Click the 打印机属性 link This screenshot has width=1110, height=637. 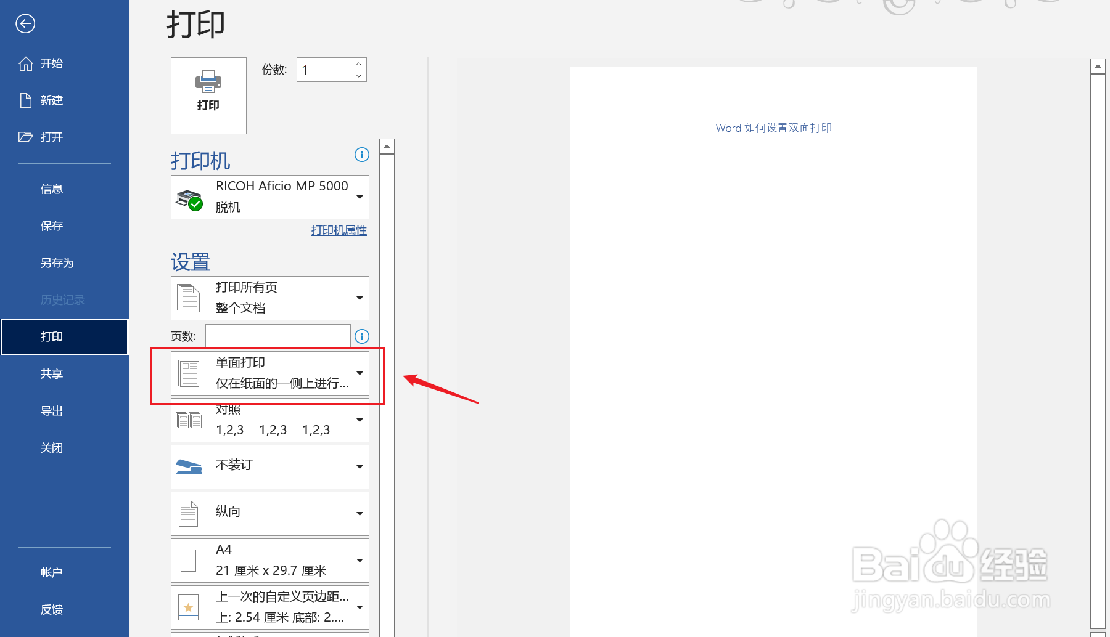click(x=339, y=230)
